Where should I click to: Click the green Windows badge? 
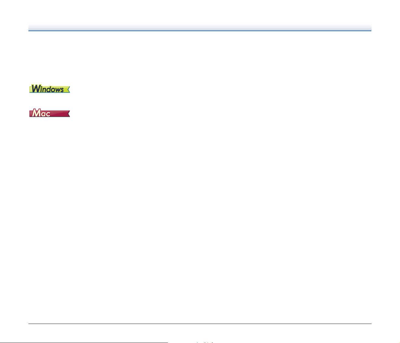pos(50,89)
